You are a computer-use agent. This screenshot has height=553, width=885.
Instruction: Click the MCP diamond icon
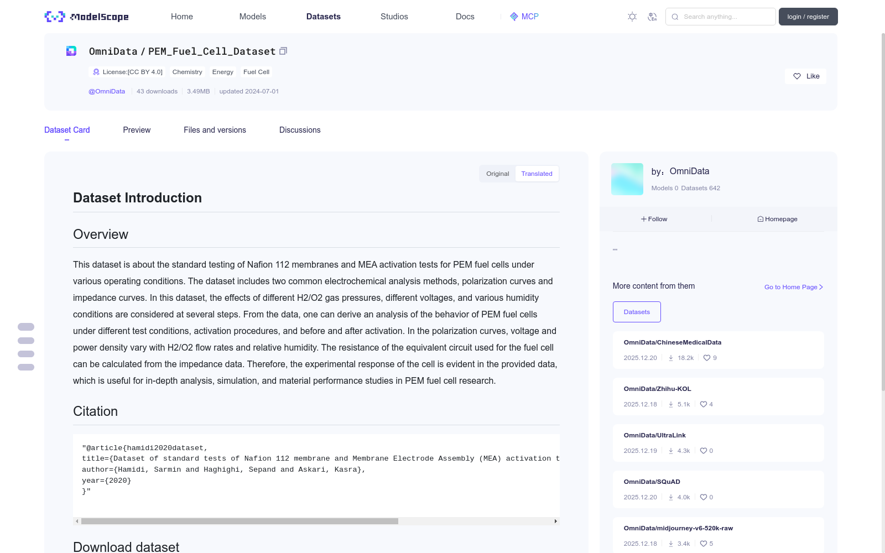point(514,17)
